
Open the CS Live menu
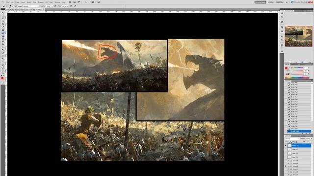click(x=295, y=2)
